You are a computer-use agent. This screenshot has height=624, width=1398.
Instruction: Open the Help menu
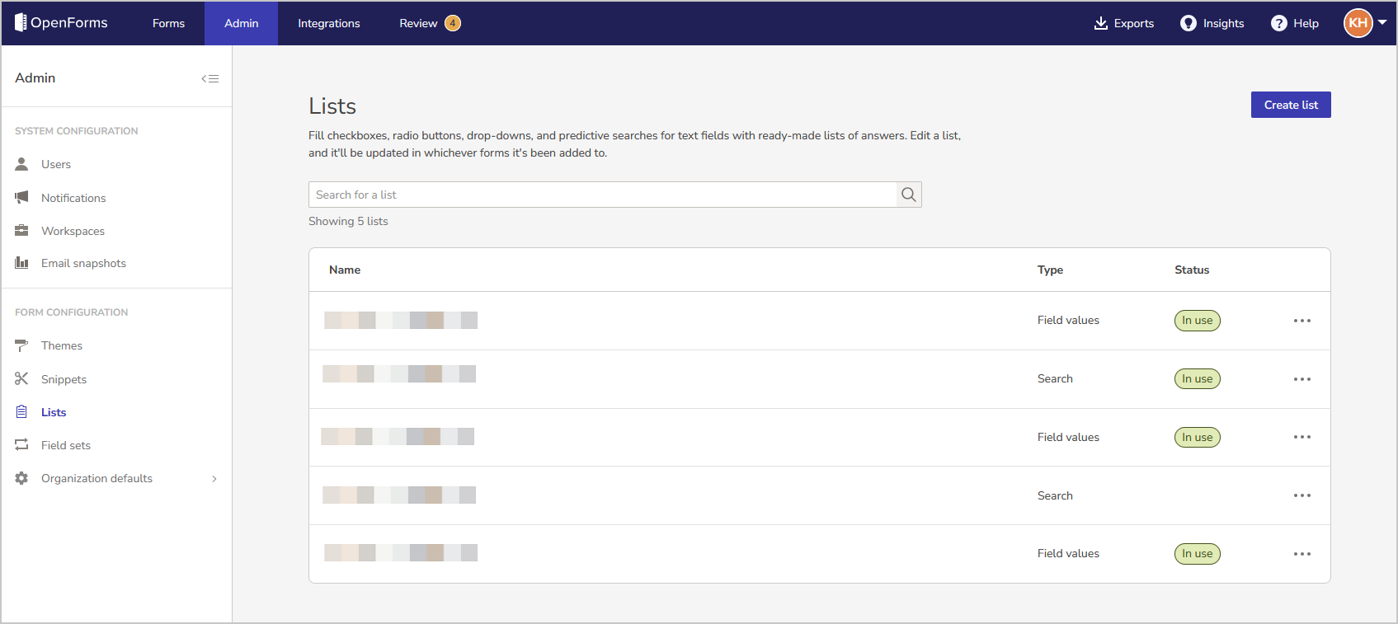click(1295, 23)
